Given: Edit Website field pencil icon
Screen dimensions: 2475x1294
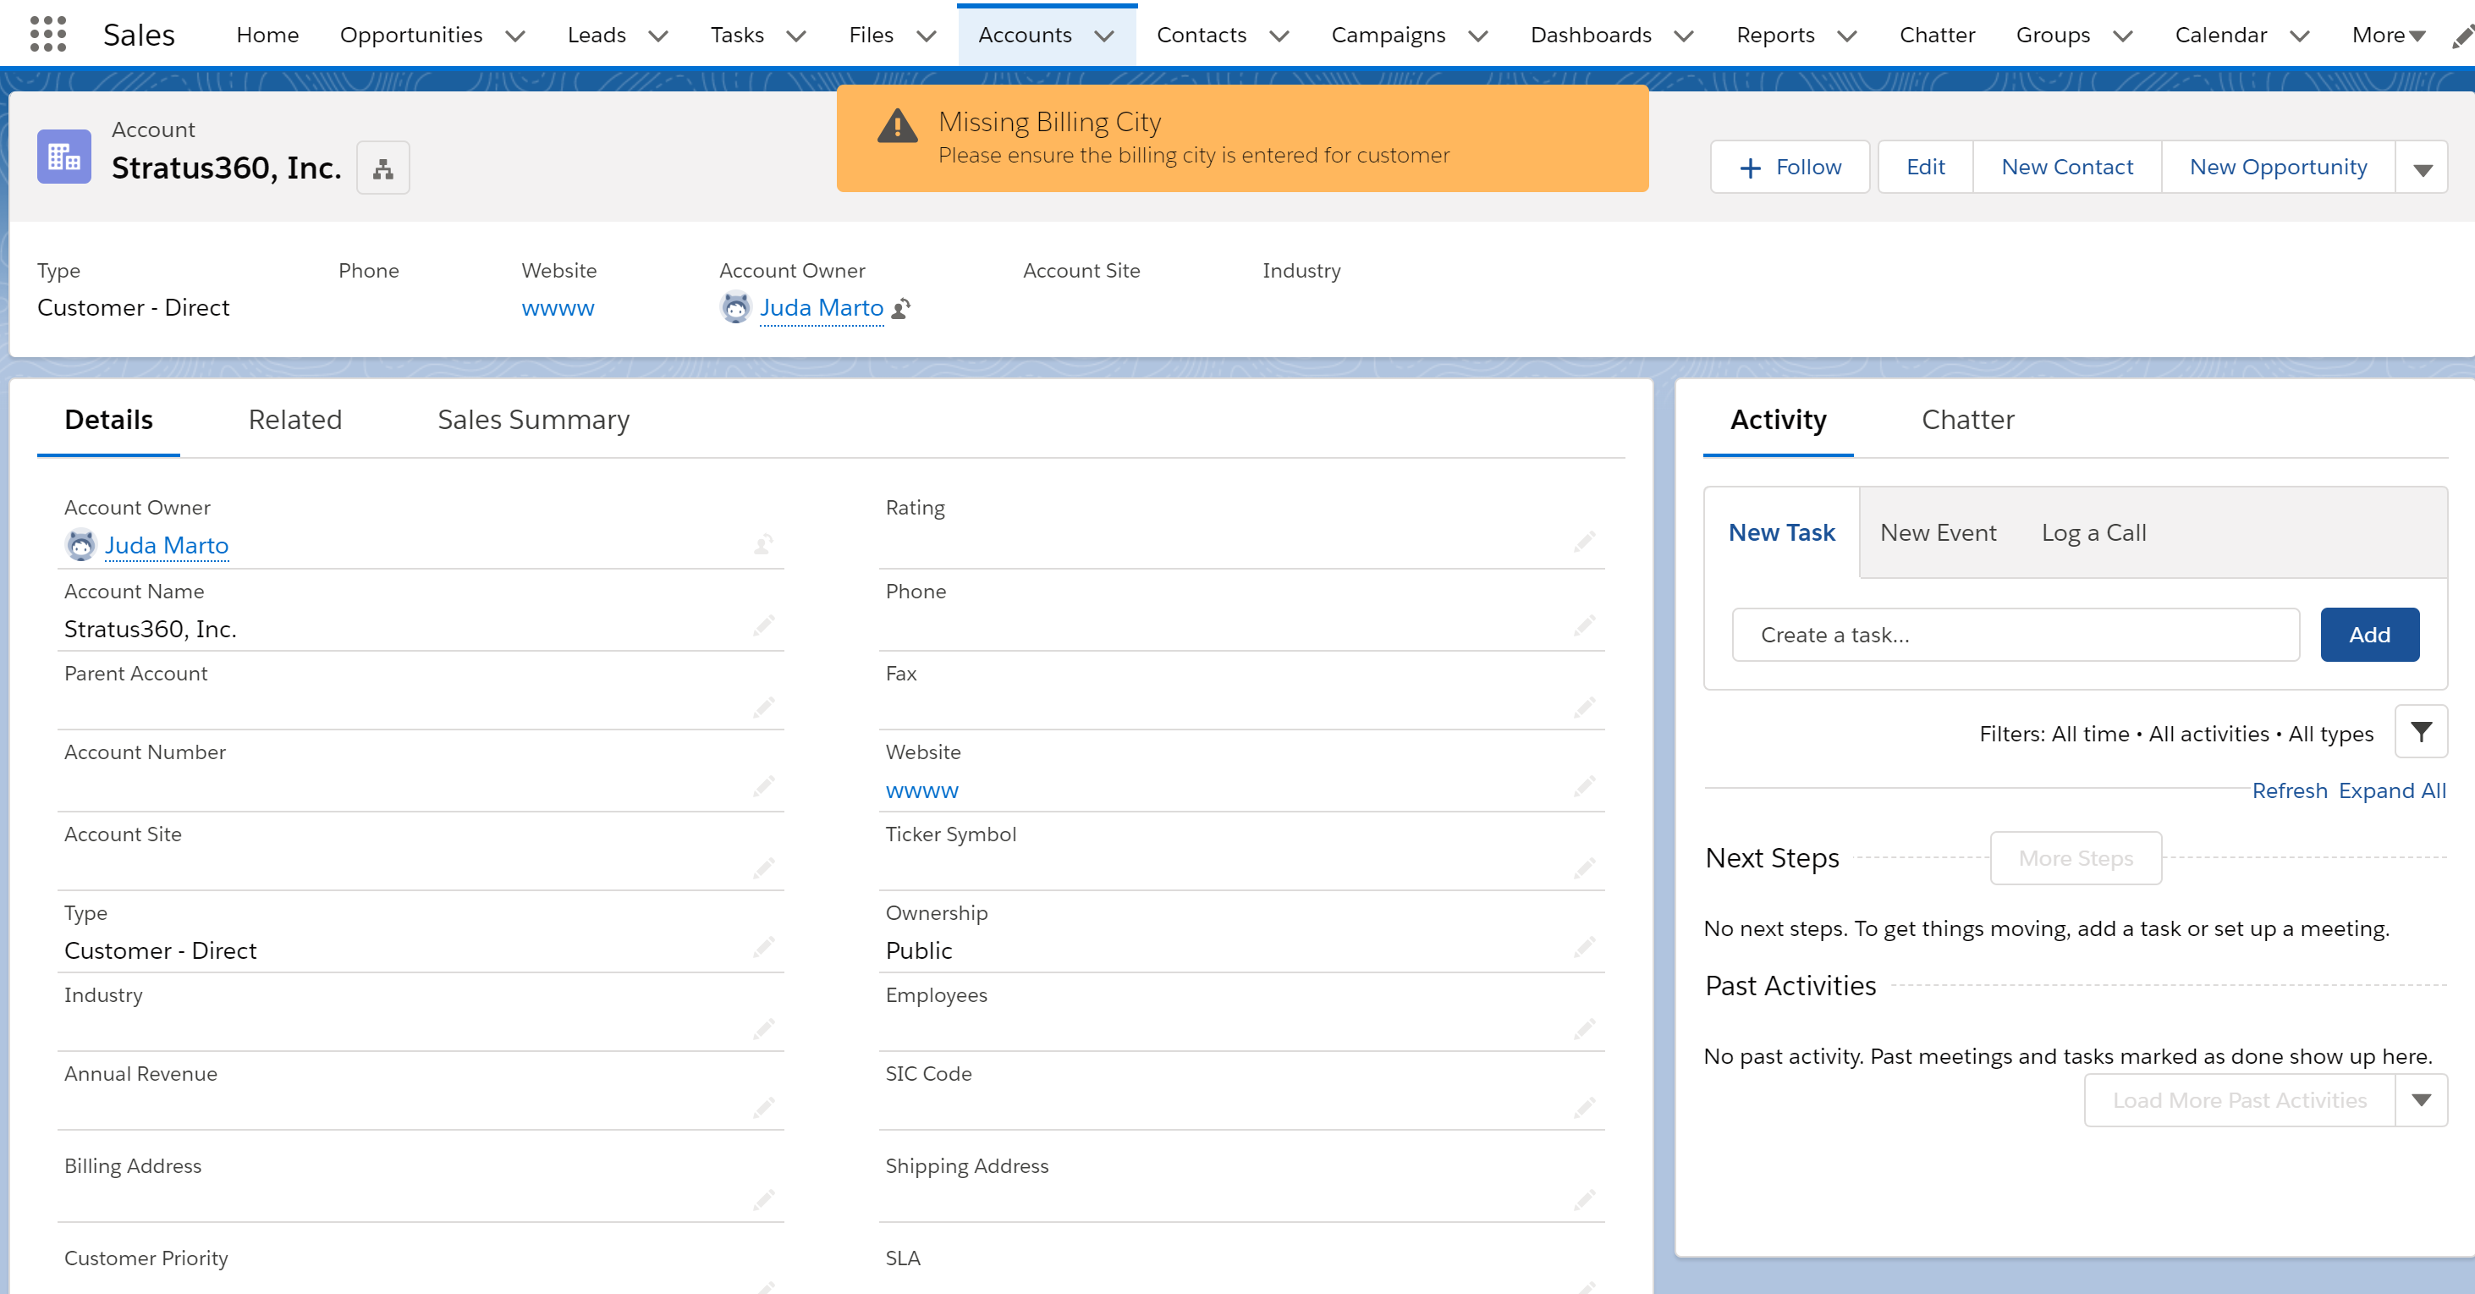Looking at the screenshot, I should click(1584, 788).
